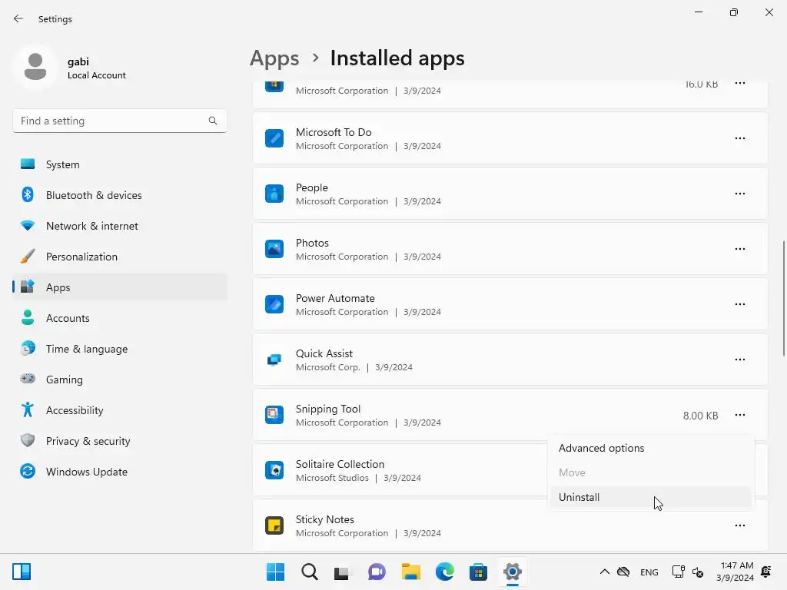Open more options for Sticky Notes
The image size is (787, 590).
(x=740, y=525)
